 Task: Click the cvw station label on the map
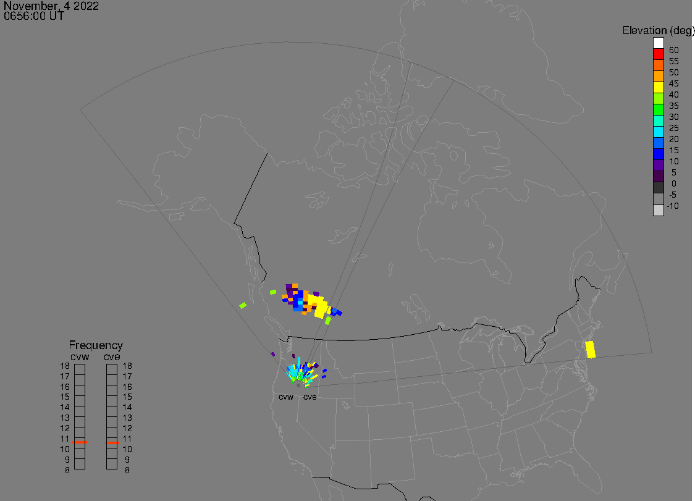[285, 397]
